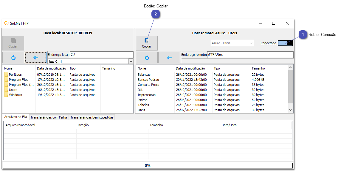Click the remote panel back arrow
The width and height of the screenshot is (341, 172).
pos(169,57)
